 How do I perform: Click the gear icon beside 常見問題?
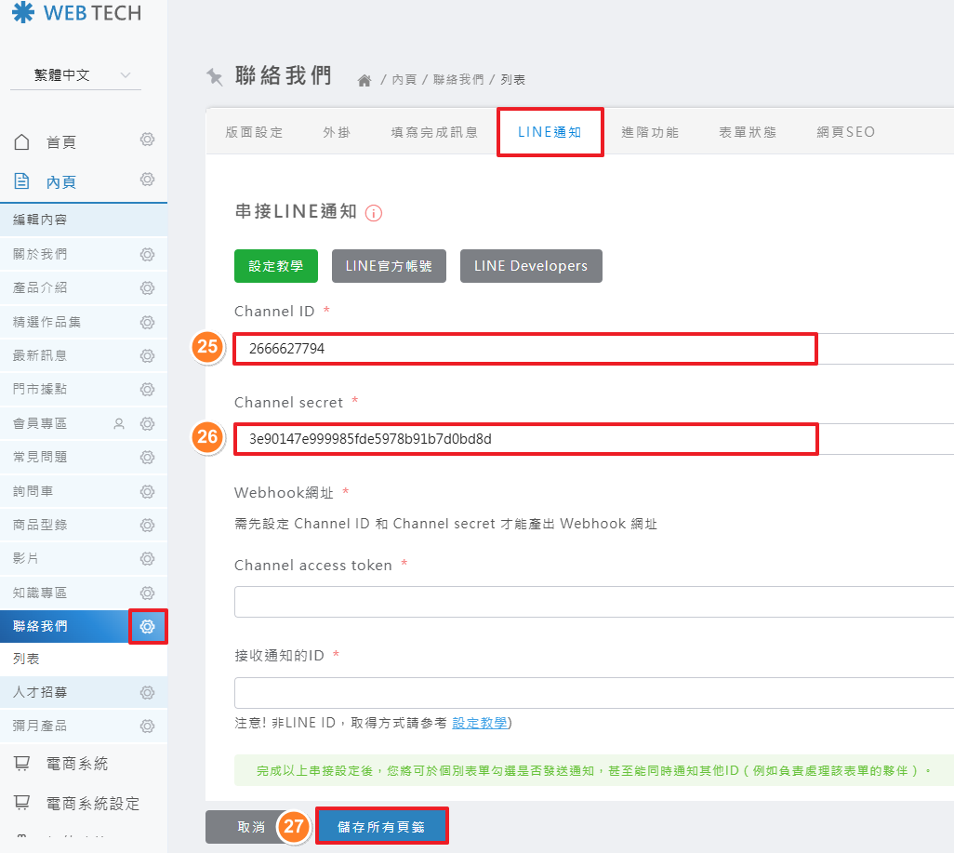tap(147, 457)
